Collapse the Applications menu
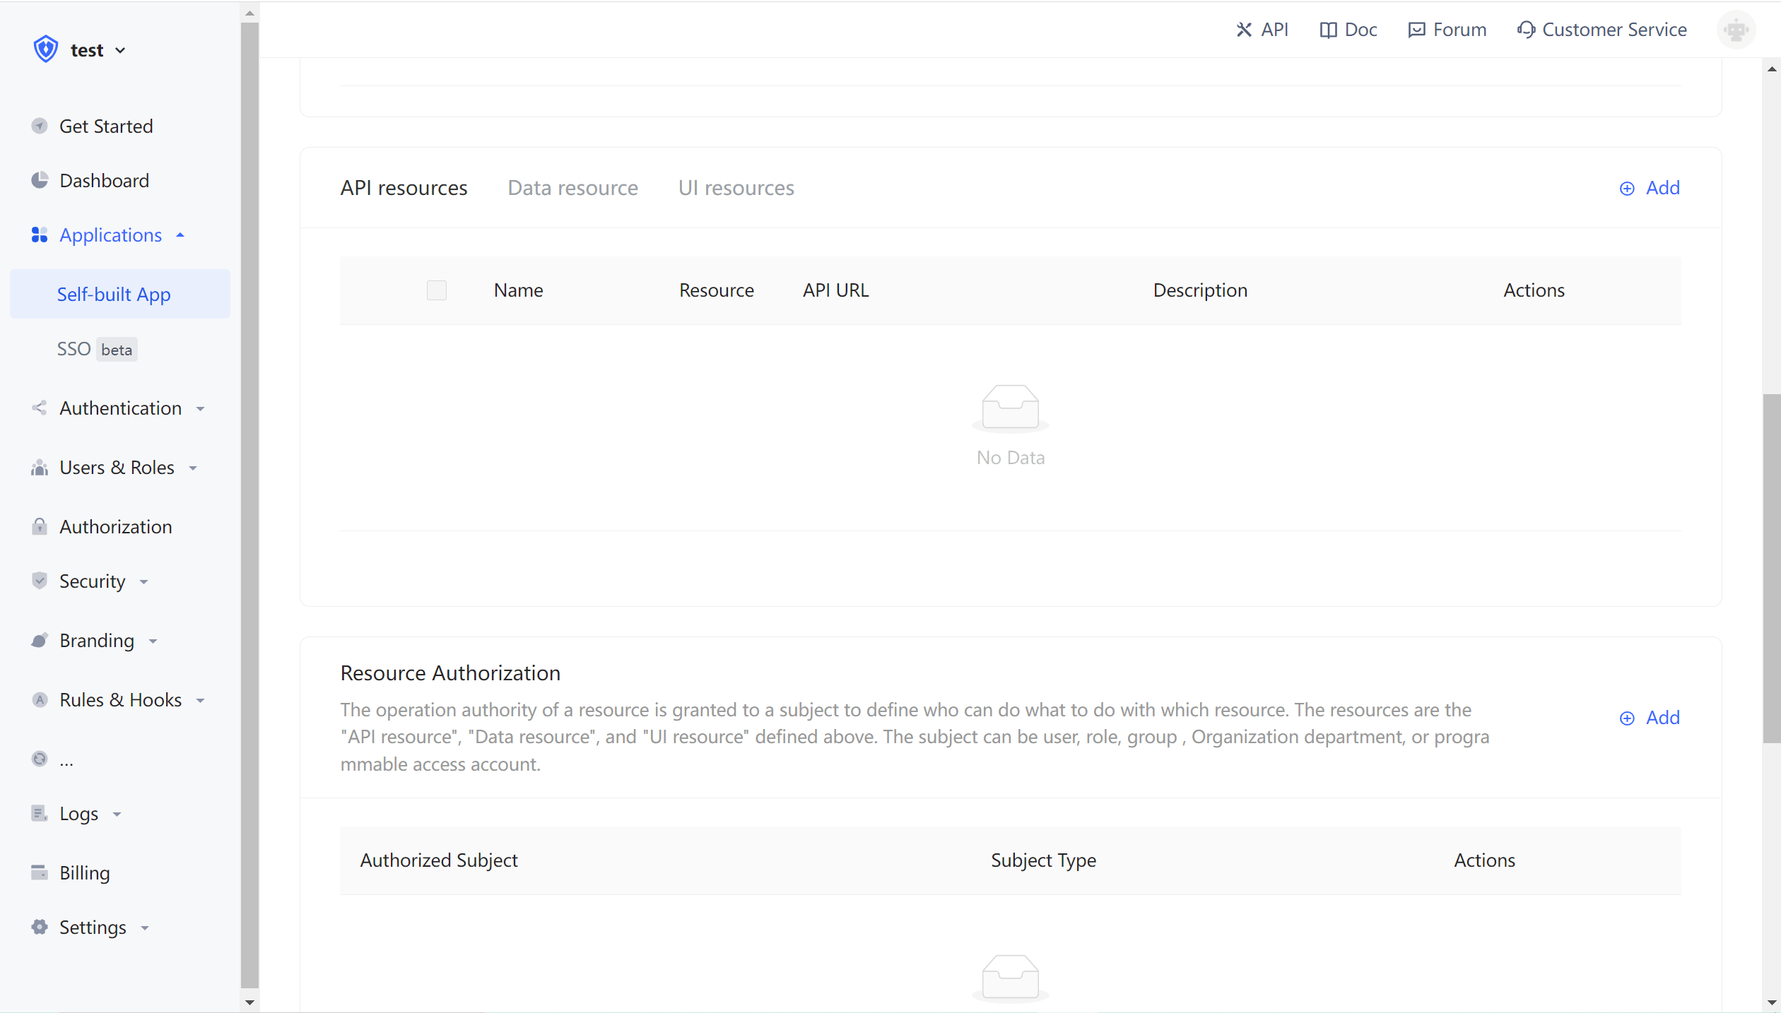 point(110,235)
